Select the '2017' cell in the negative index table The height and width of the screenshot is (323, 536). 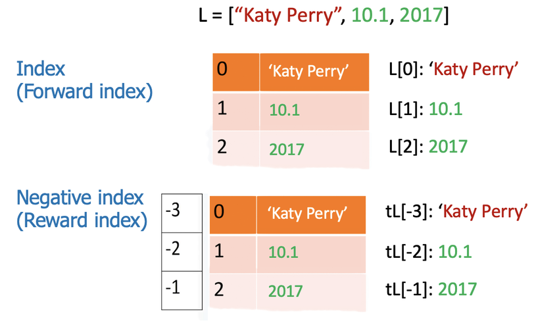coord(311,291)
